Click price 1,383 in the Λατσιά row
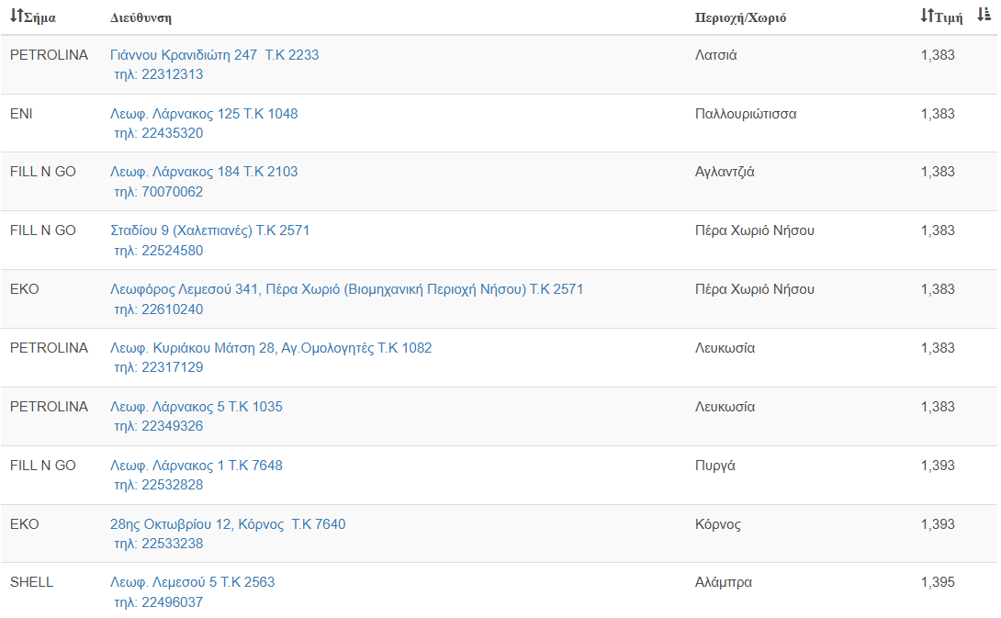This screenshot has height=618, width=1001. pyautogui.click(x=937, y=55)
